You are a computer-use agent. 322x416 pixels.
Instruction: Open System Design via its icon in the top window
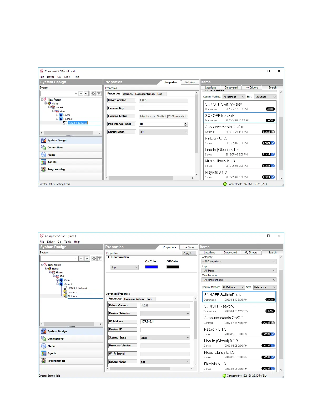tap(44, 140)
